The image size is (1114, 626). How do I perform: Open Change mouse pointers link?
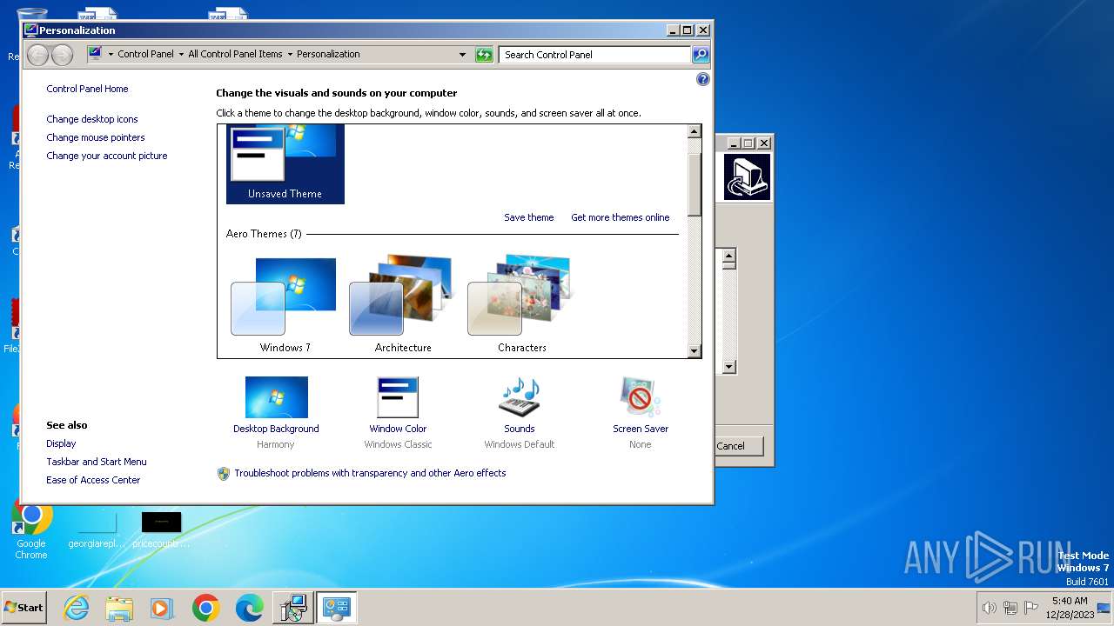click(96, 137)
